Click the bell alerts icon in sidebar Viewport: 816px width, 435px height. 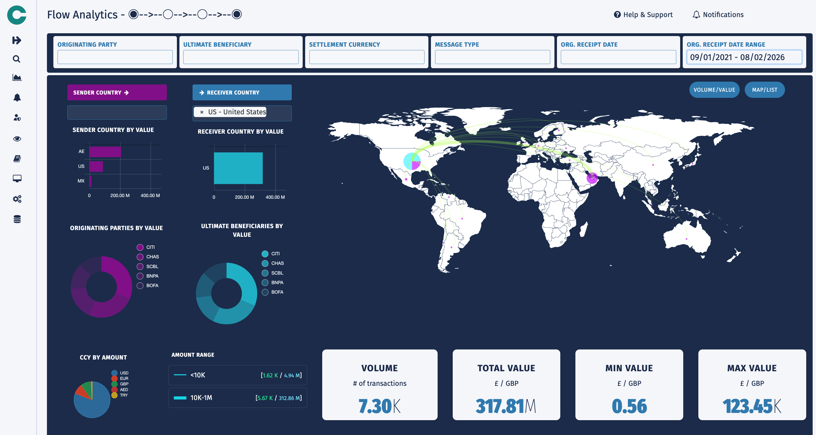[x=17, y=98]
